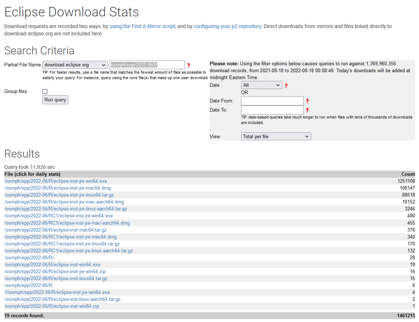Open stats for RC1/eclipse-inst-jre-win64.exe
Image resolution: width=419 pixels, height=322 pixels.
(x=58, y=216)
